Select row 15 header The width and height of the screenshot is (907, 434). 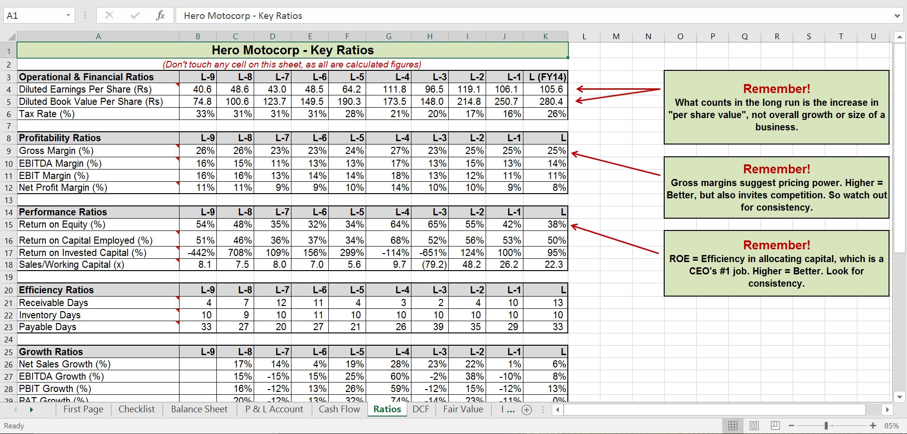coord(9,225)
